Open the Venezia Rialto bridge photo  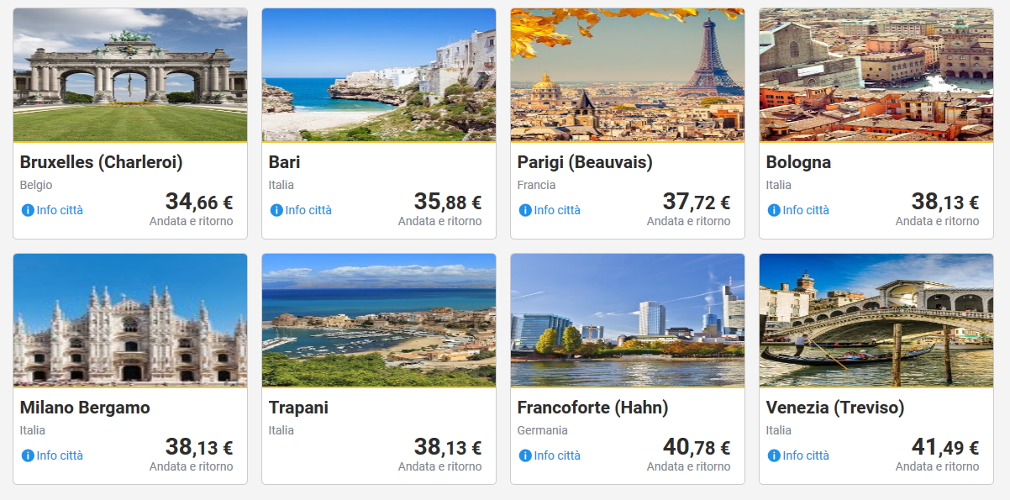pos(876,320)
